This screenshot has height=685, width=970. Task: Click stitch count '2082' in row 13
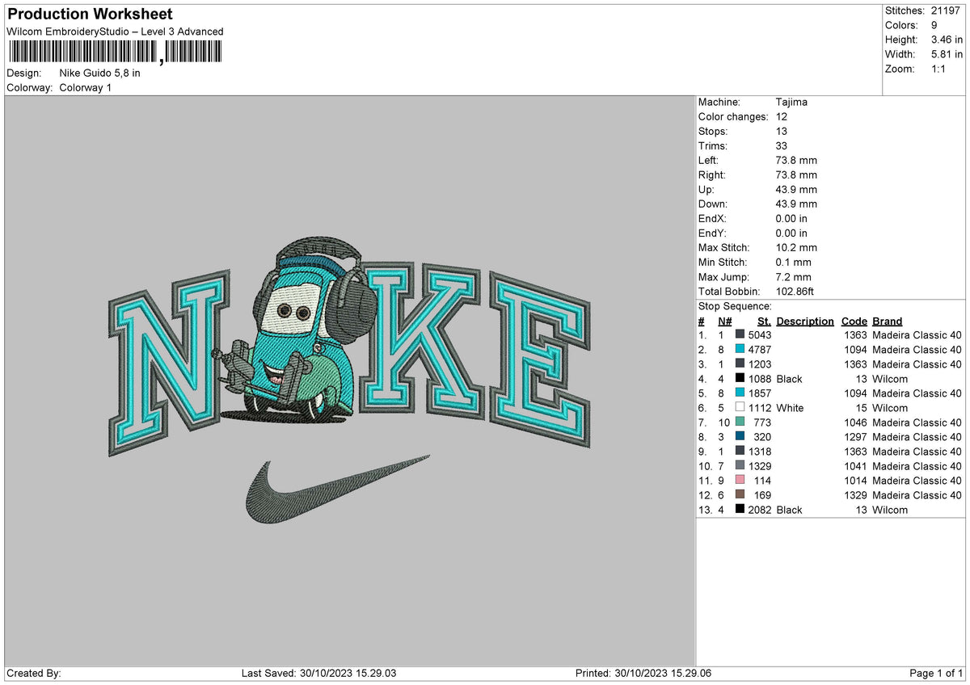click(760, 509)
